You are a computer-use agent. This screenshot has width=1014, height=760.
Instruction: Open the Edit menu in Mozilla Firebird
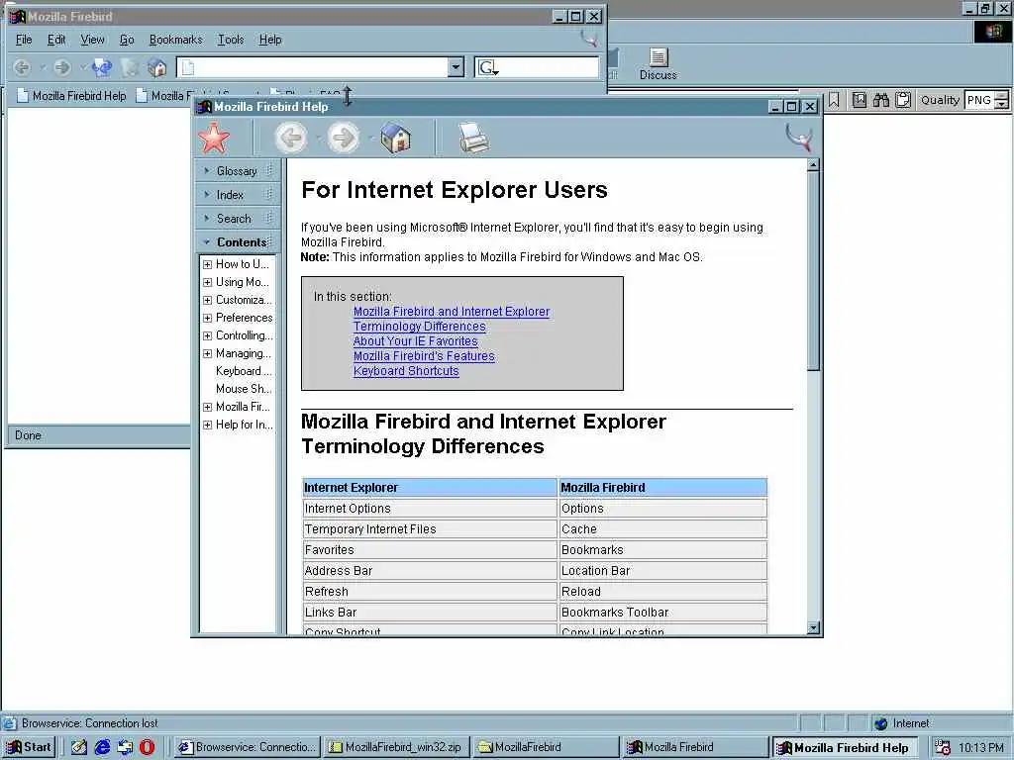point(56,40)
